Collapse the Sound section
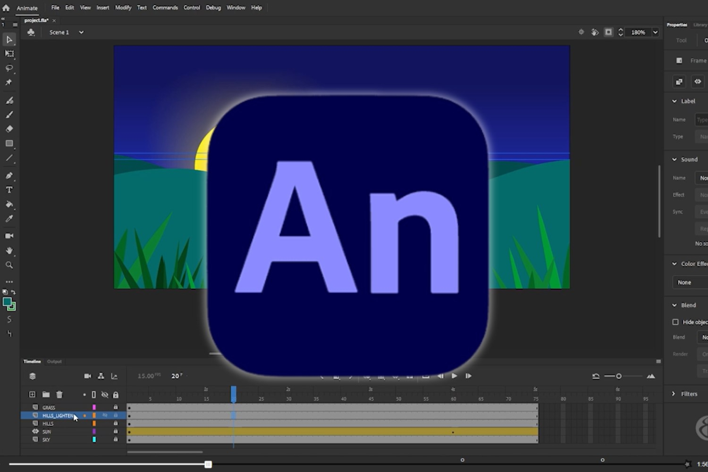The height and width of the screenshot is (472, 708). click(674, 159)
